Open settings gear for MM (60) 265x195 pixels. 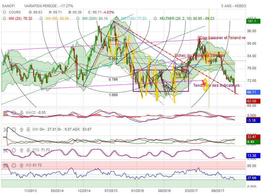(x=41, y=18)
